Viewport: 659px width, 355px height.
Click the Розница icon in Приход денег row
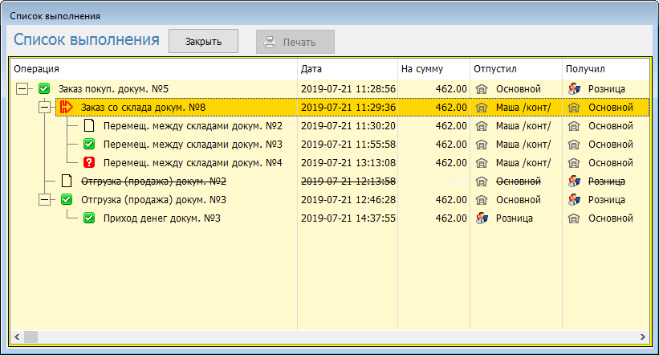click(482, 218)
